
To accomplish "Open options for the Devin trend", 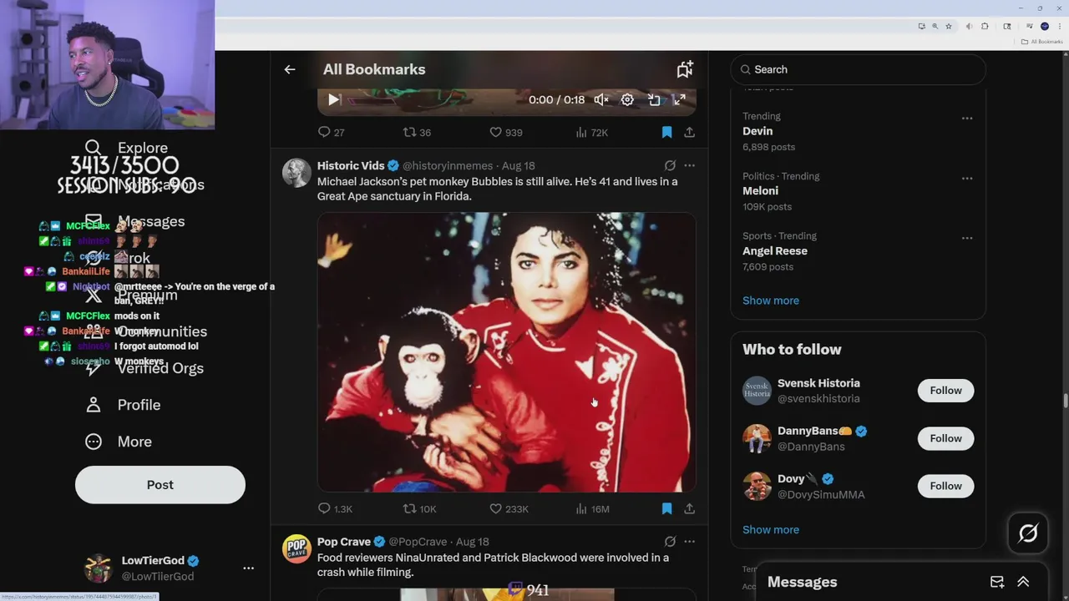I will point(966,119).
